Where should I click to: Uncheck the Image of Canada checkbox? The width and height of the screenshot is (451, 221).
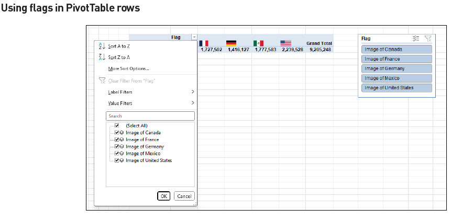click(x=117, y=133)
